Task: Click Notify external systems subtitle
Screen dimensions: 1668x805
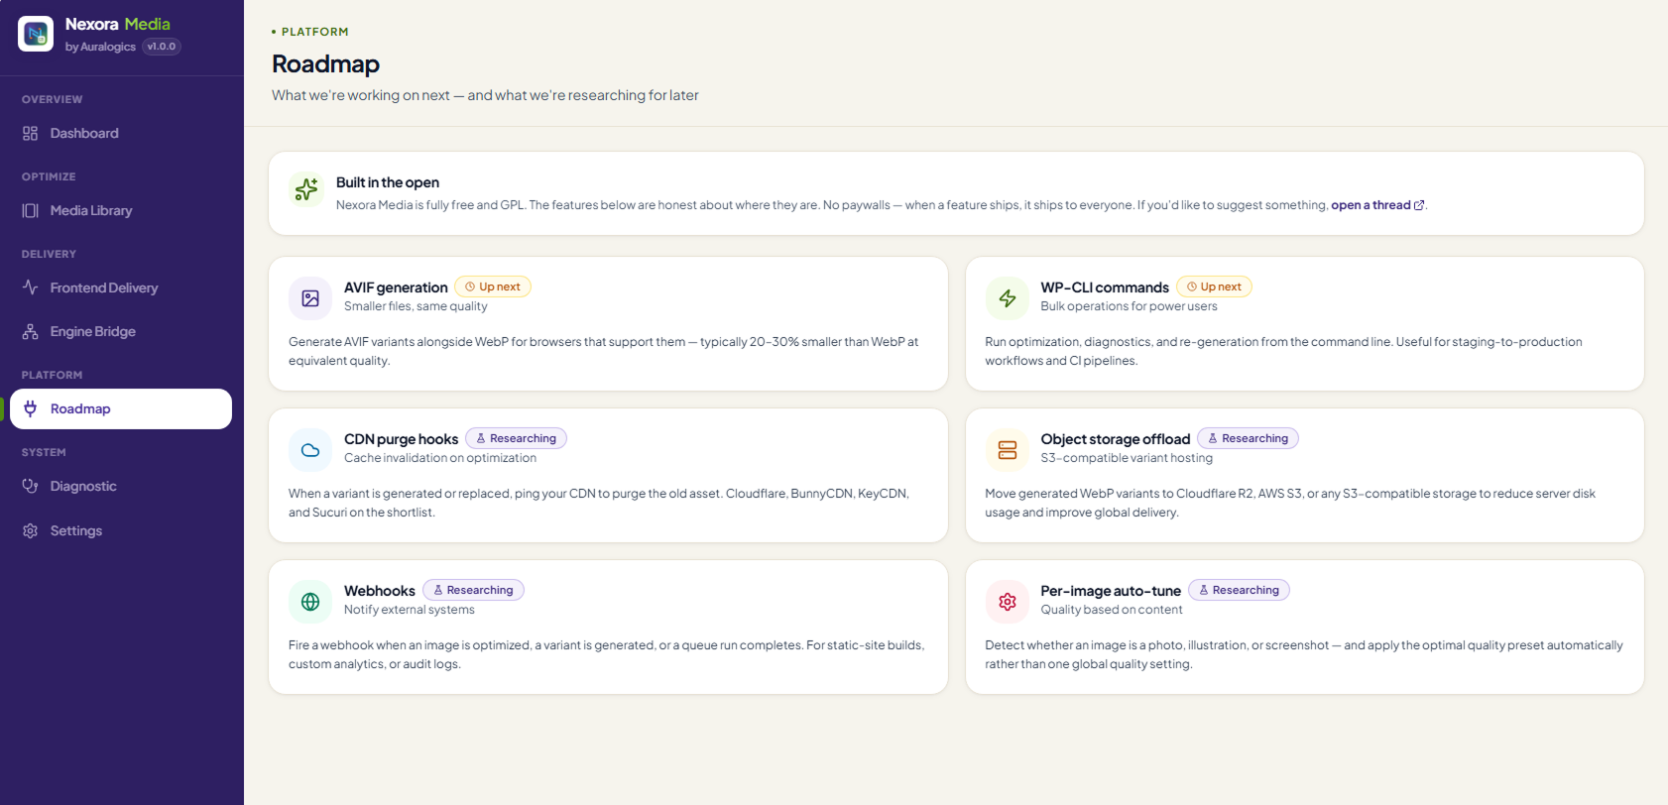Action: 410,610
